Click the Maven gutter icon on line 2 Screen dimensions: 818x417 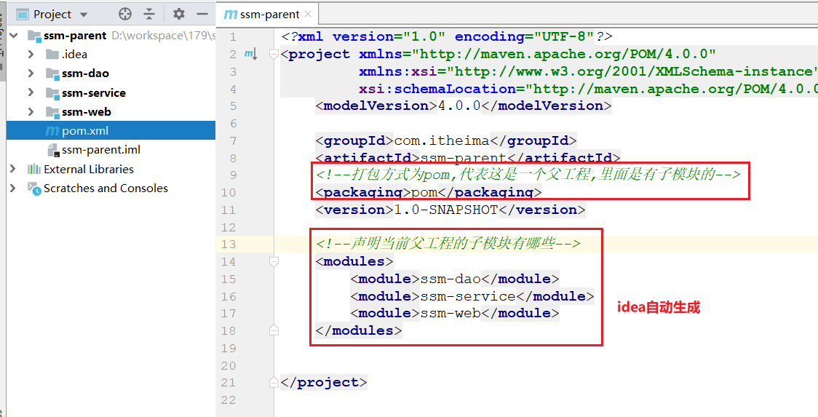(250, 54)
